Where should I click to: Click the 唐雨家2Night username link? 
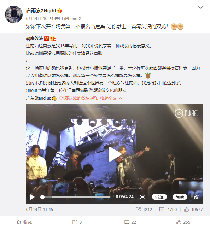coord(41,11)
